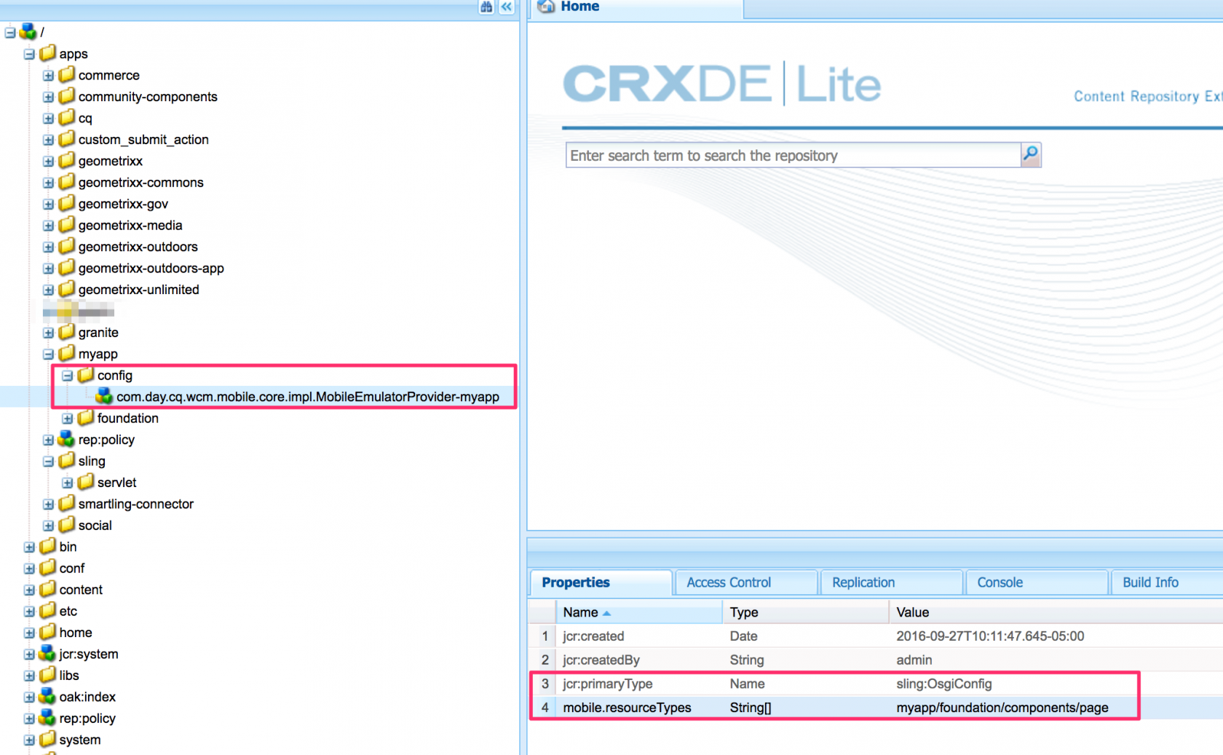The image size is (1223, 755).
Task: Switch to the Access Control tab
Action: tap(729, 582)
